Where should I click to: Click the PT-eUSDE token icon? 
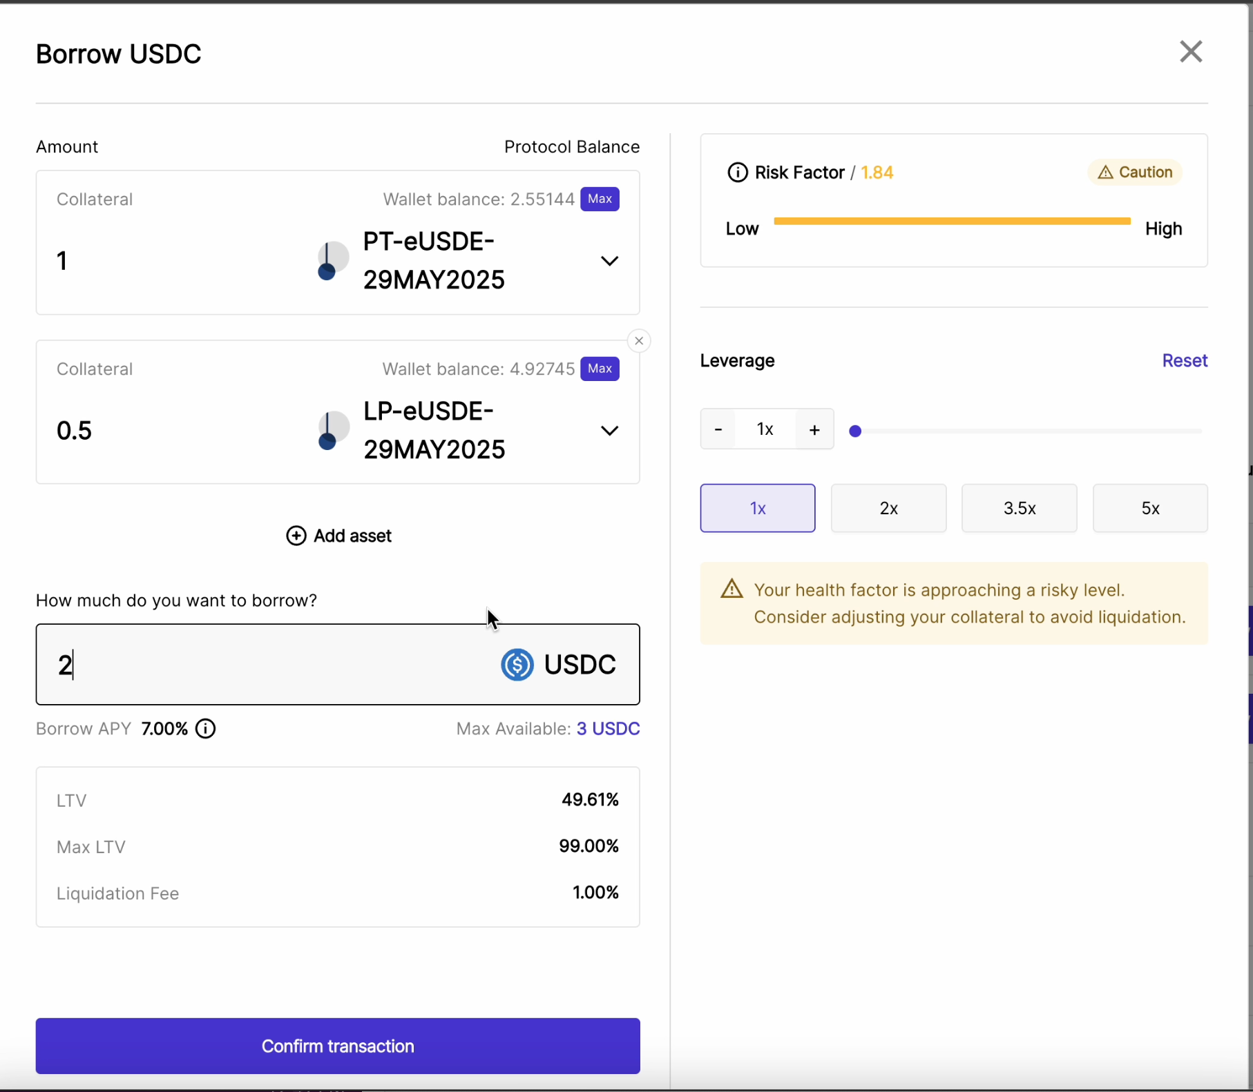pos(332,261)
